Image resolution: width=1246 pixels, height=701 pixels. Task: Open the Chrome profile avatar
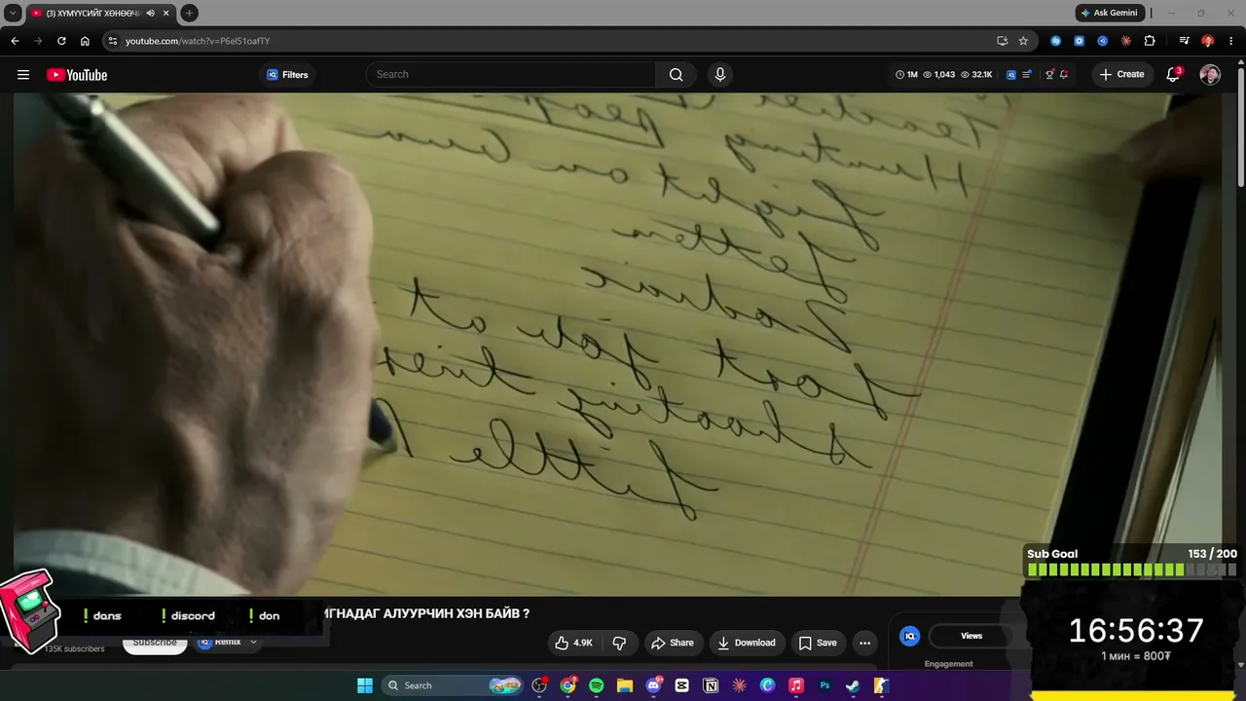tap(1208, 41)
